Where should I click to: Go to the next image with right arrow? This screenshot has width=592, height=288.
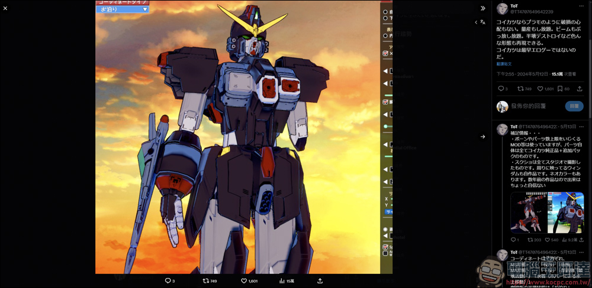point(482,137)
